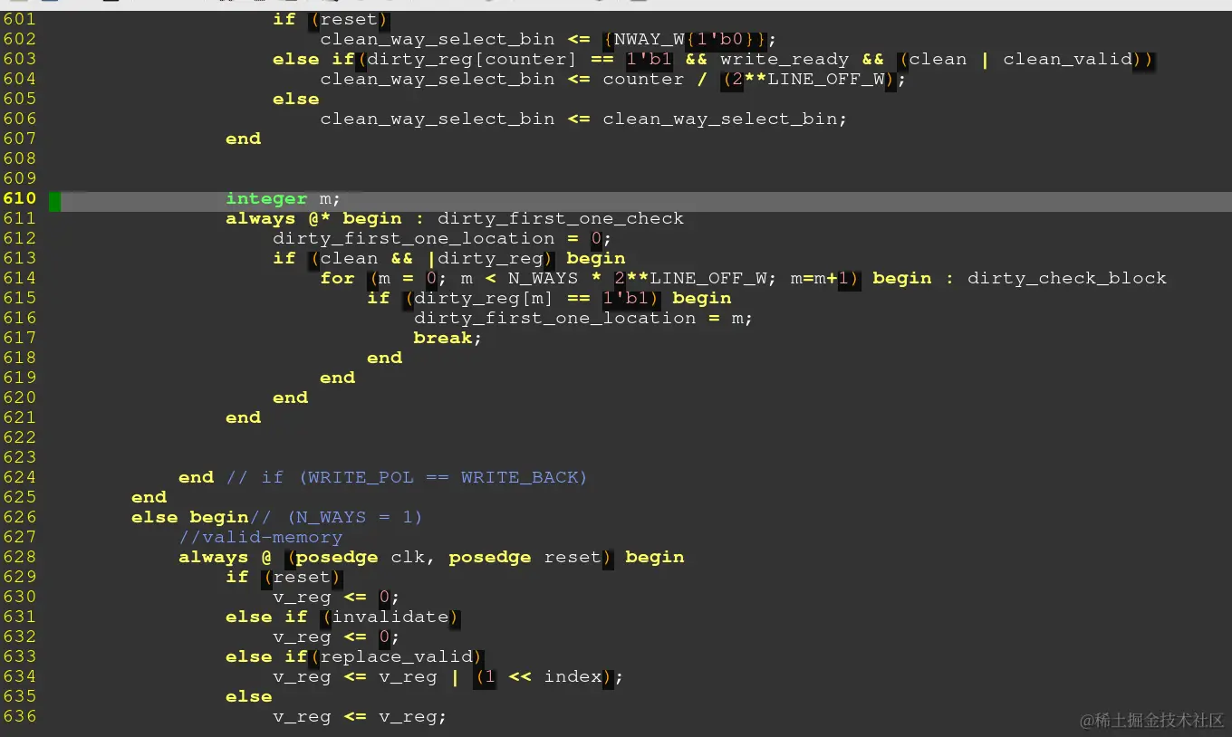Viewport: 1232px width, 737px height.
Task: Click "posedge reset" on line 628
Action: 525,558
